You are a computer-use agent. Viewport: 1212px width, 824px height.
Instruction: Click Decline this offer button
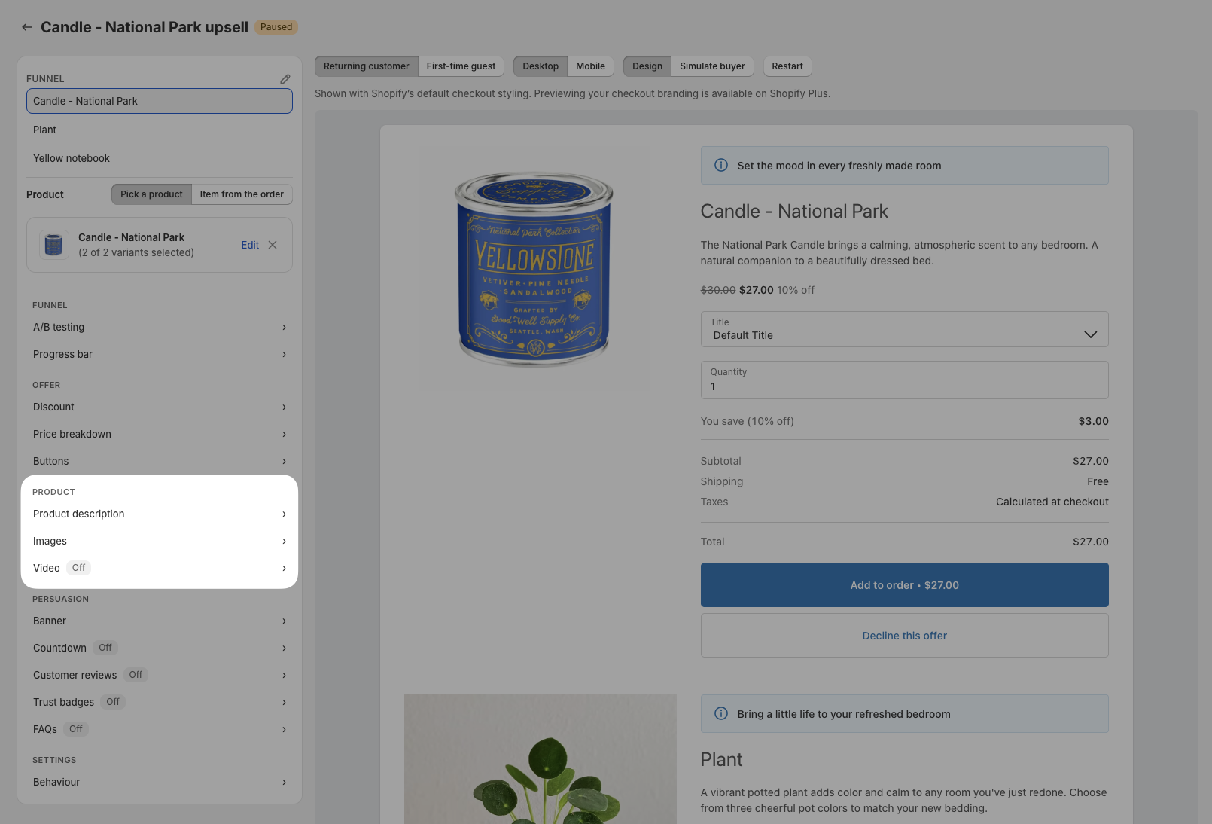point(904,635)
